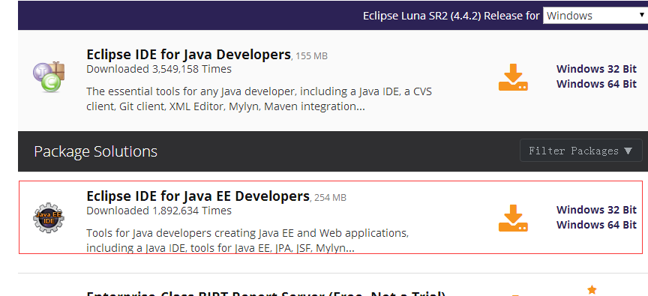Download Windows 64 Bit for Java Developers
This screenshot has width=648, height=296.
[596, 84]
